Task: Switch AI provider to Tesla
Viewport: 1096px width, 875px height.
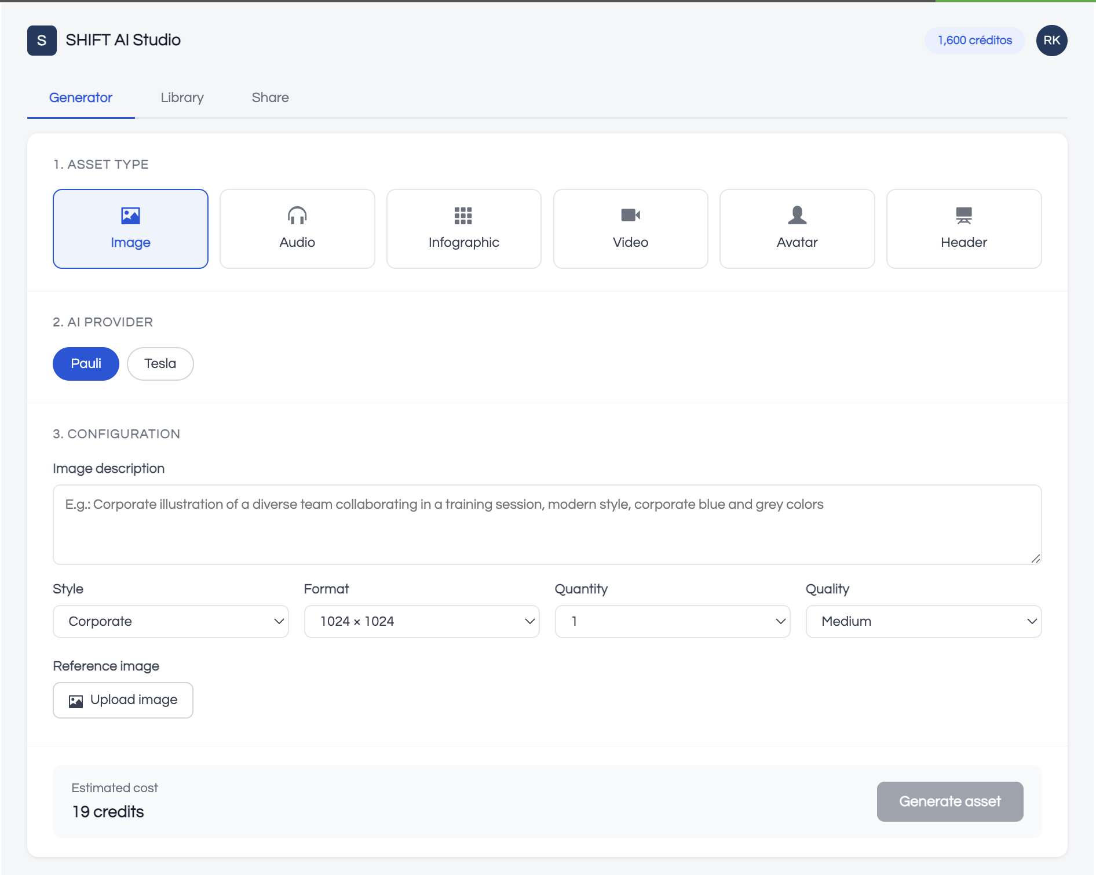Action: click(x=160, y=364)
